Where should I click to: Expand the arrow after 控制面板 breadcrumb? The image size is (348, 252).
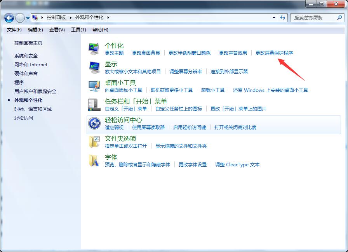[70, 17]
